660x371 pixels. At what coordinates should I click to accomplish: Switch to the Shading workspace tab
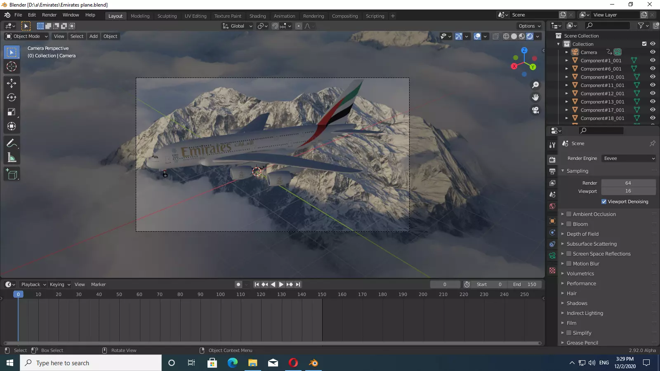(257, 16)
